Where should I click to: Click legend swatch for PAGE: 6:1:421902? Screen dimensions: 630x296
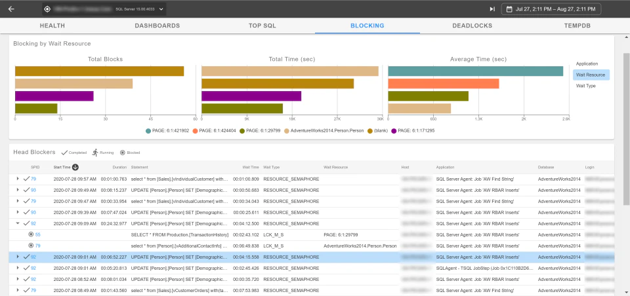(x=148, y=131)
